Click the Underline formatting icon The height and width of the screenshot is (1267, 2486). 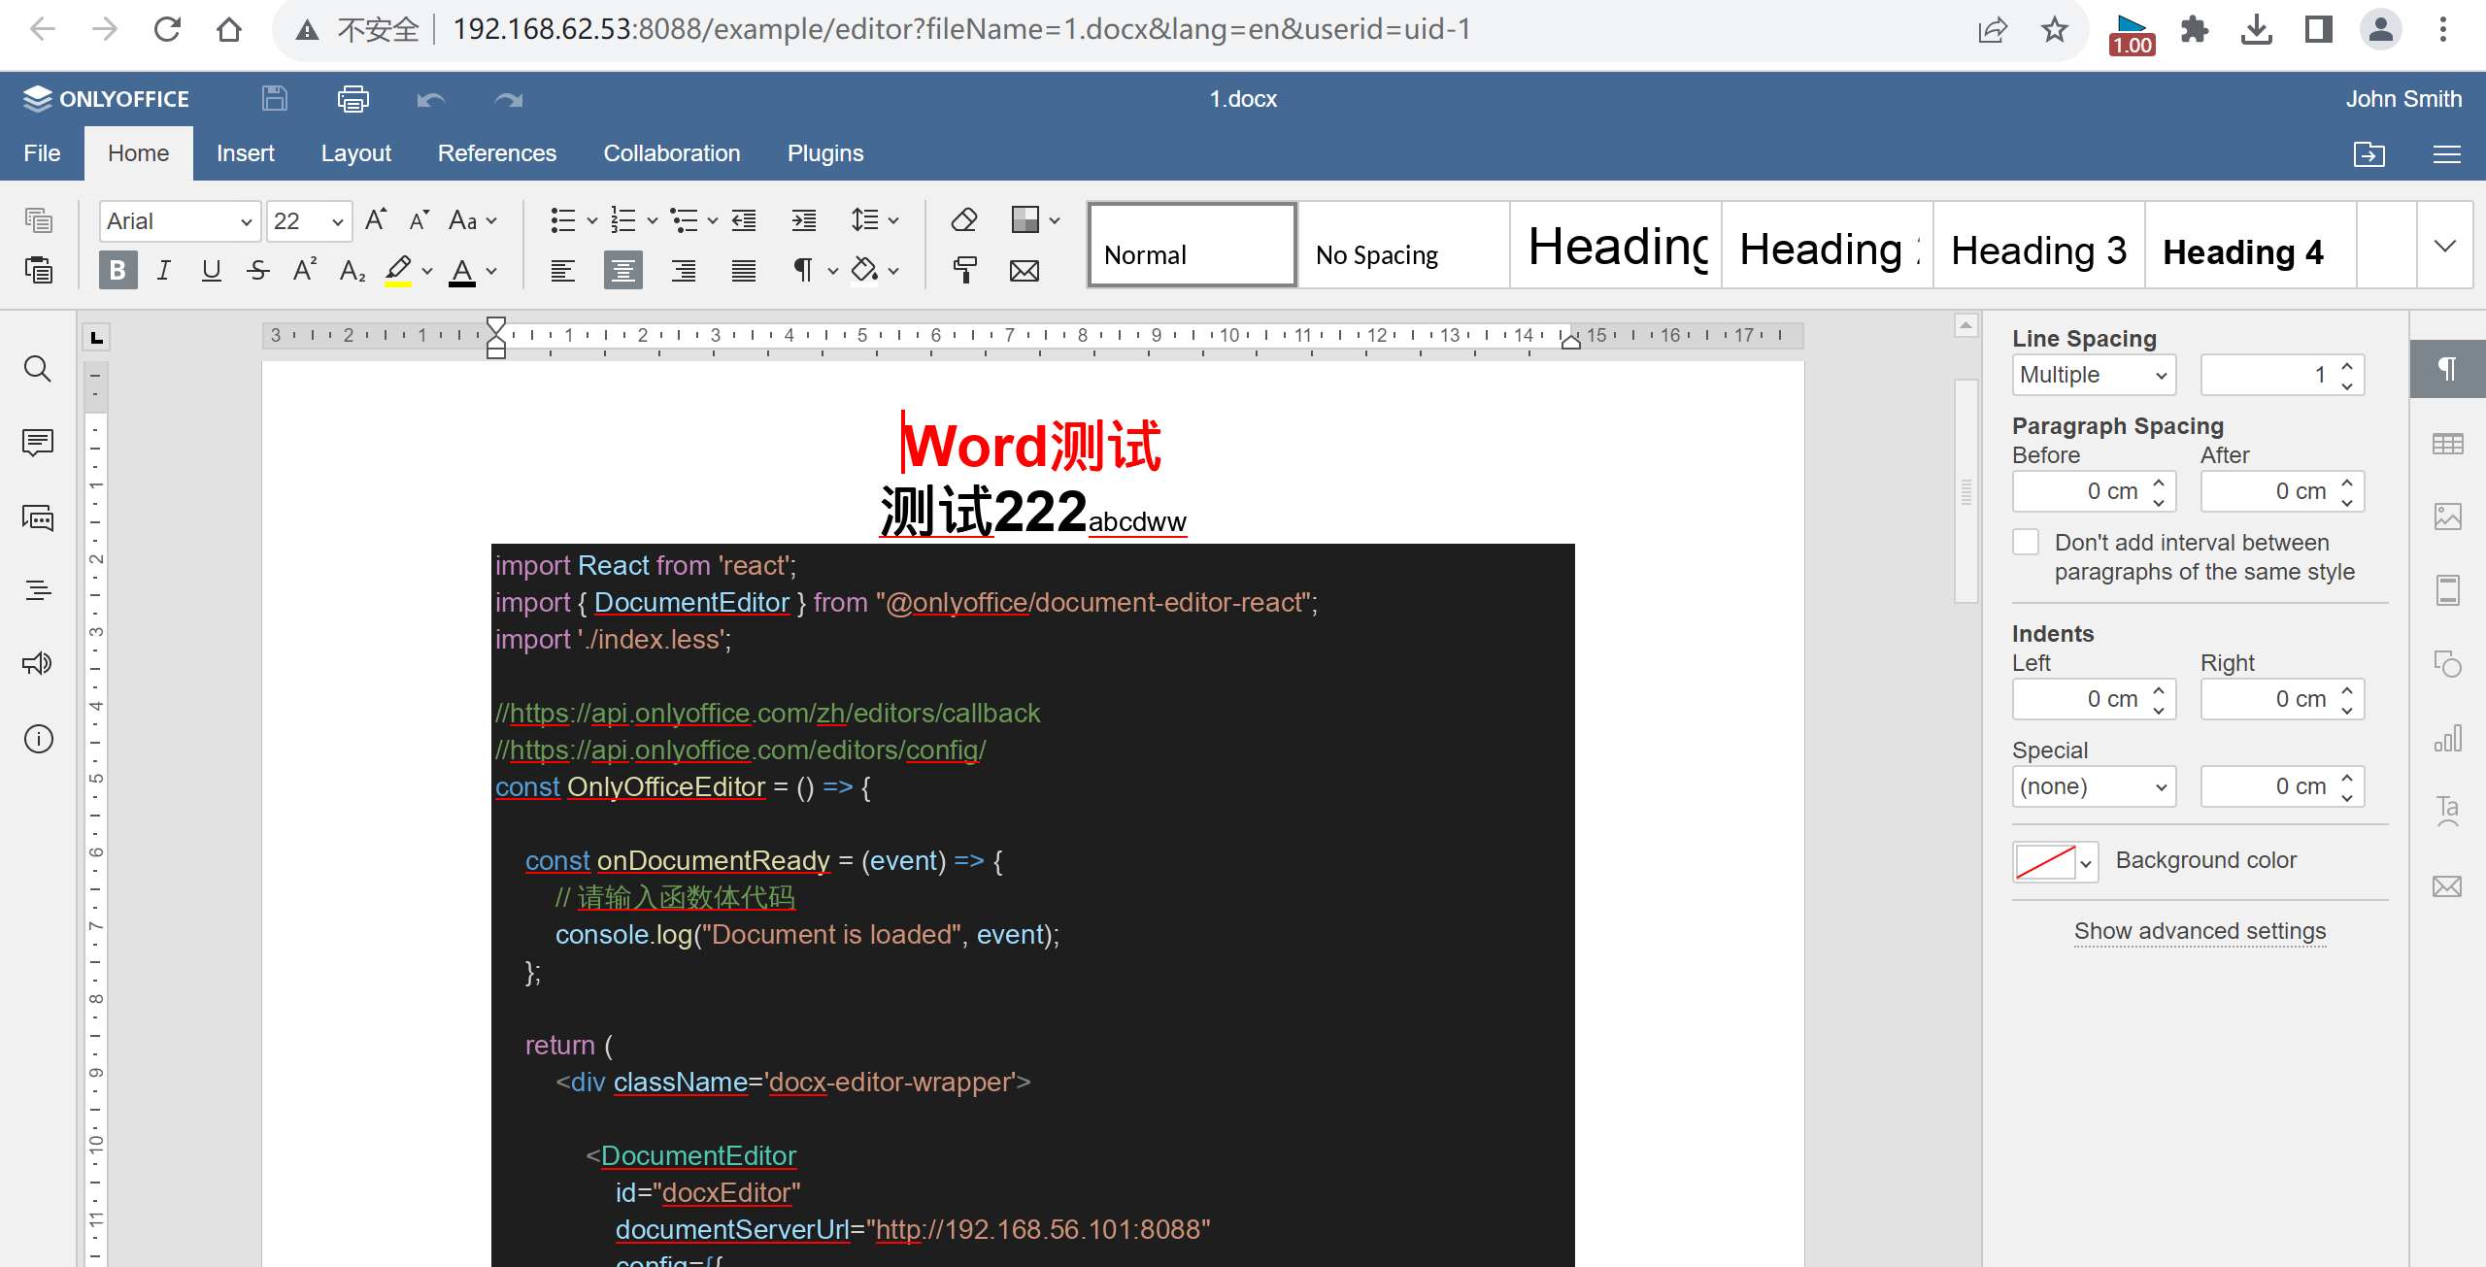coord(210,272)
